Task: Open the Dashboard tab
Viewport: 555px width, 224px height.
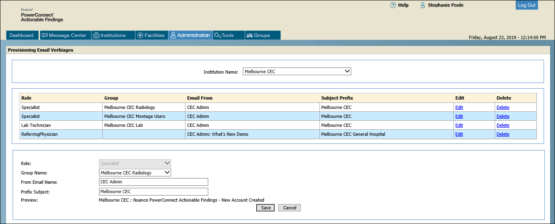Action: [22, 35]
